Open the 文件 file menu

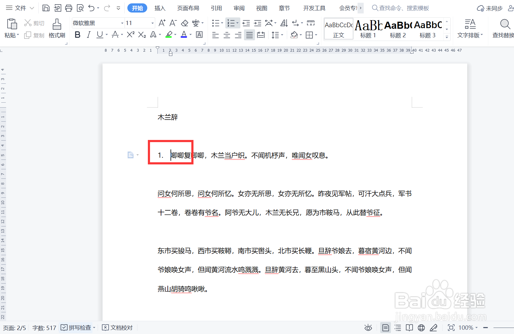pyautogui.click(x=20, y=8)
